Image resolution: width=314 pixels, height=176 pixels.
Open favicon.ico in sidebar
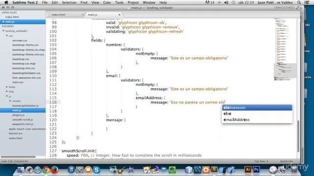pos(15,133)
